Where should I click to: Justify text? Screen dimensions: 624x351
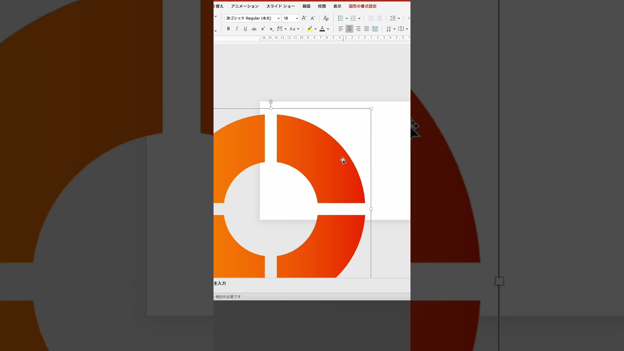coord(367,29)
